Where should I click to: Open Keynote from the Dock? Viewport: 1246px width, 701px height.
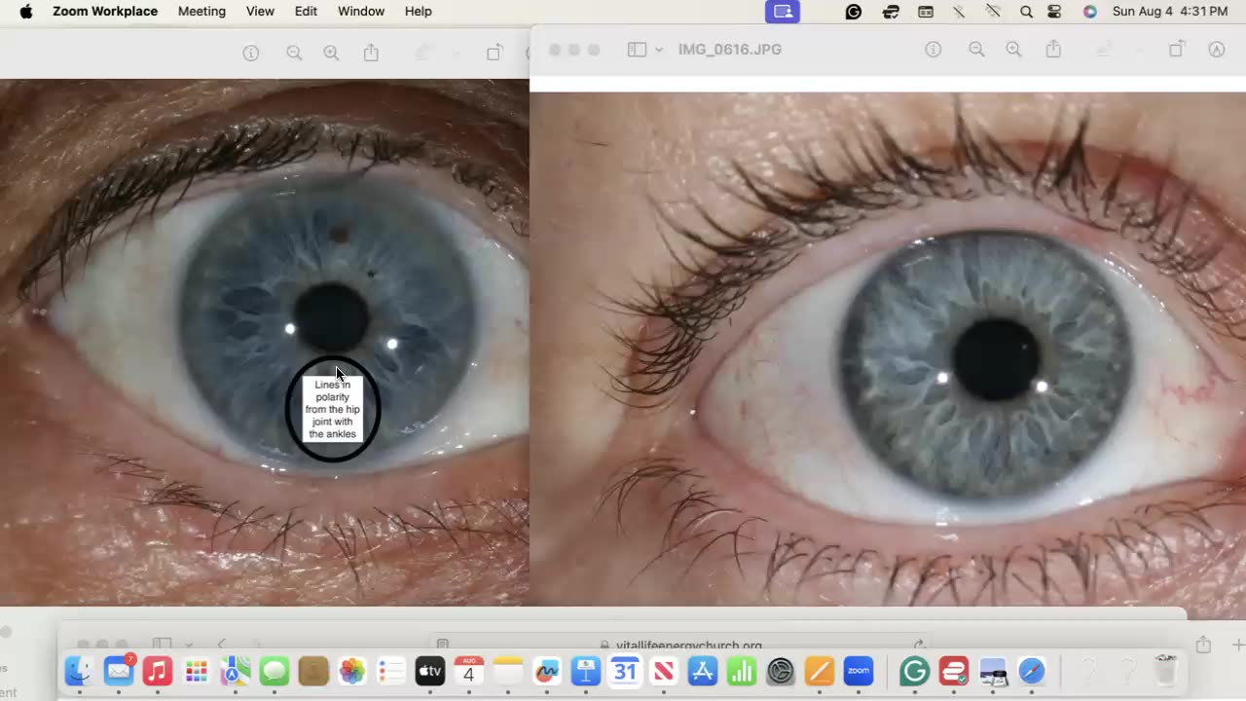586,671
